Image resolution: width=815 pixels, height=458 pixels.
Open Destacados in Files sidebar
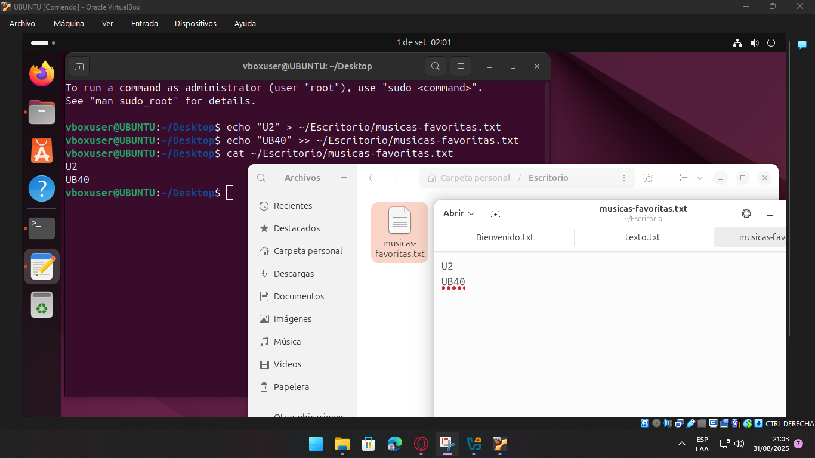point(304,228)
